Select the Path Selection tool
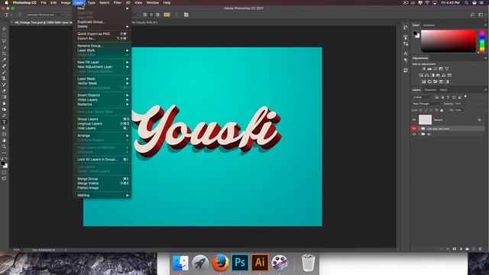Image resolution: width=489 pixels, height=275 pixels. (x=4, y=128)
